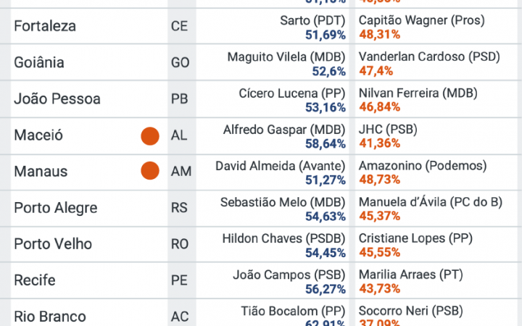Click the orange dot beside Maceió

click(150, 135)
